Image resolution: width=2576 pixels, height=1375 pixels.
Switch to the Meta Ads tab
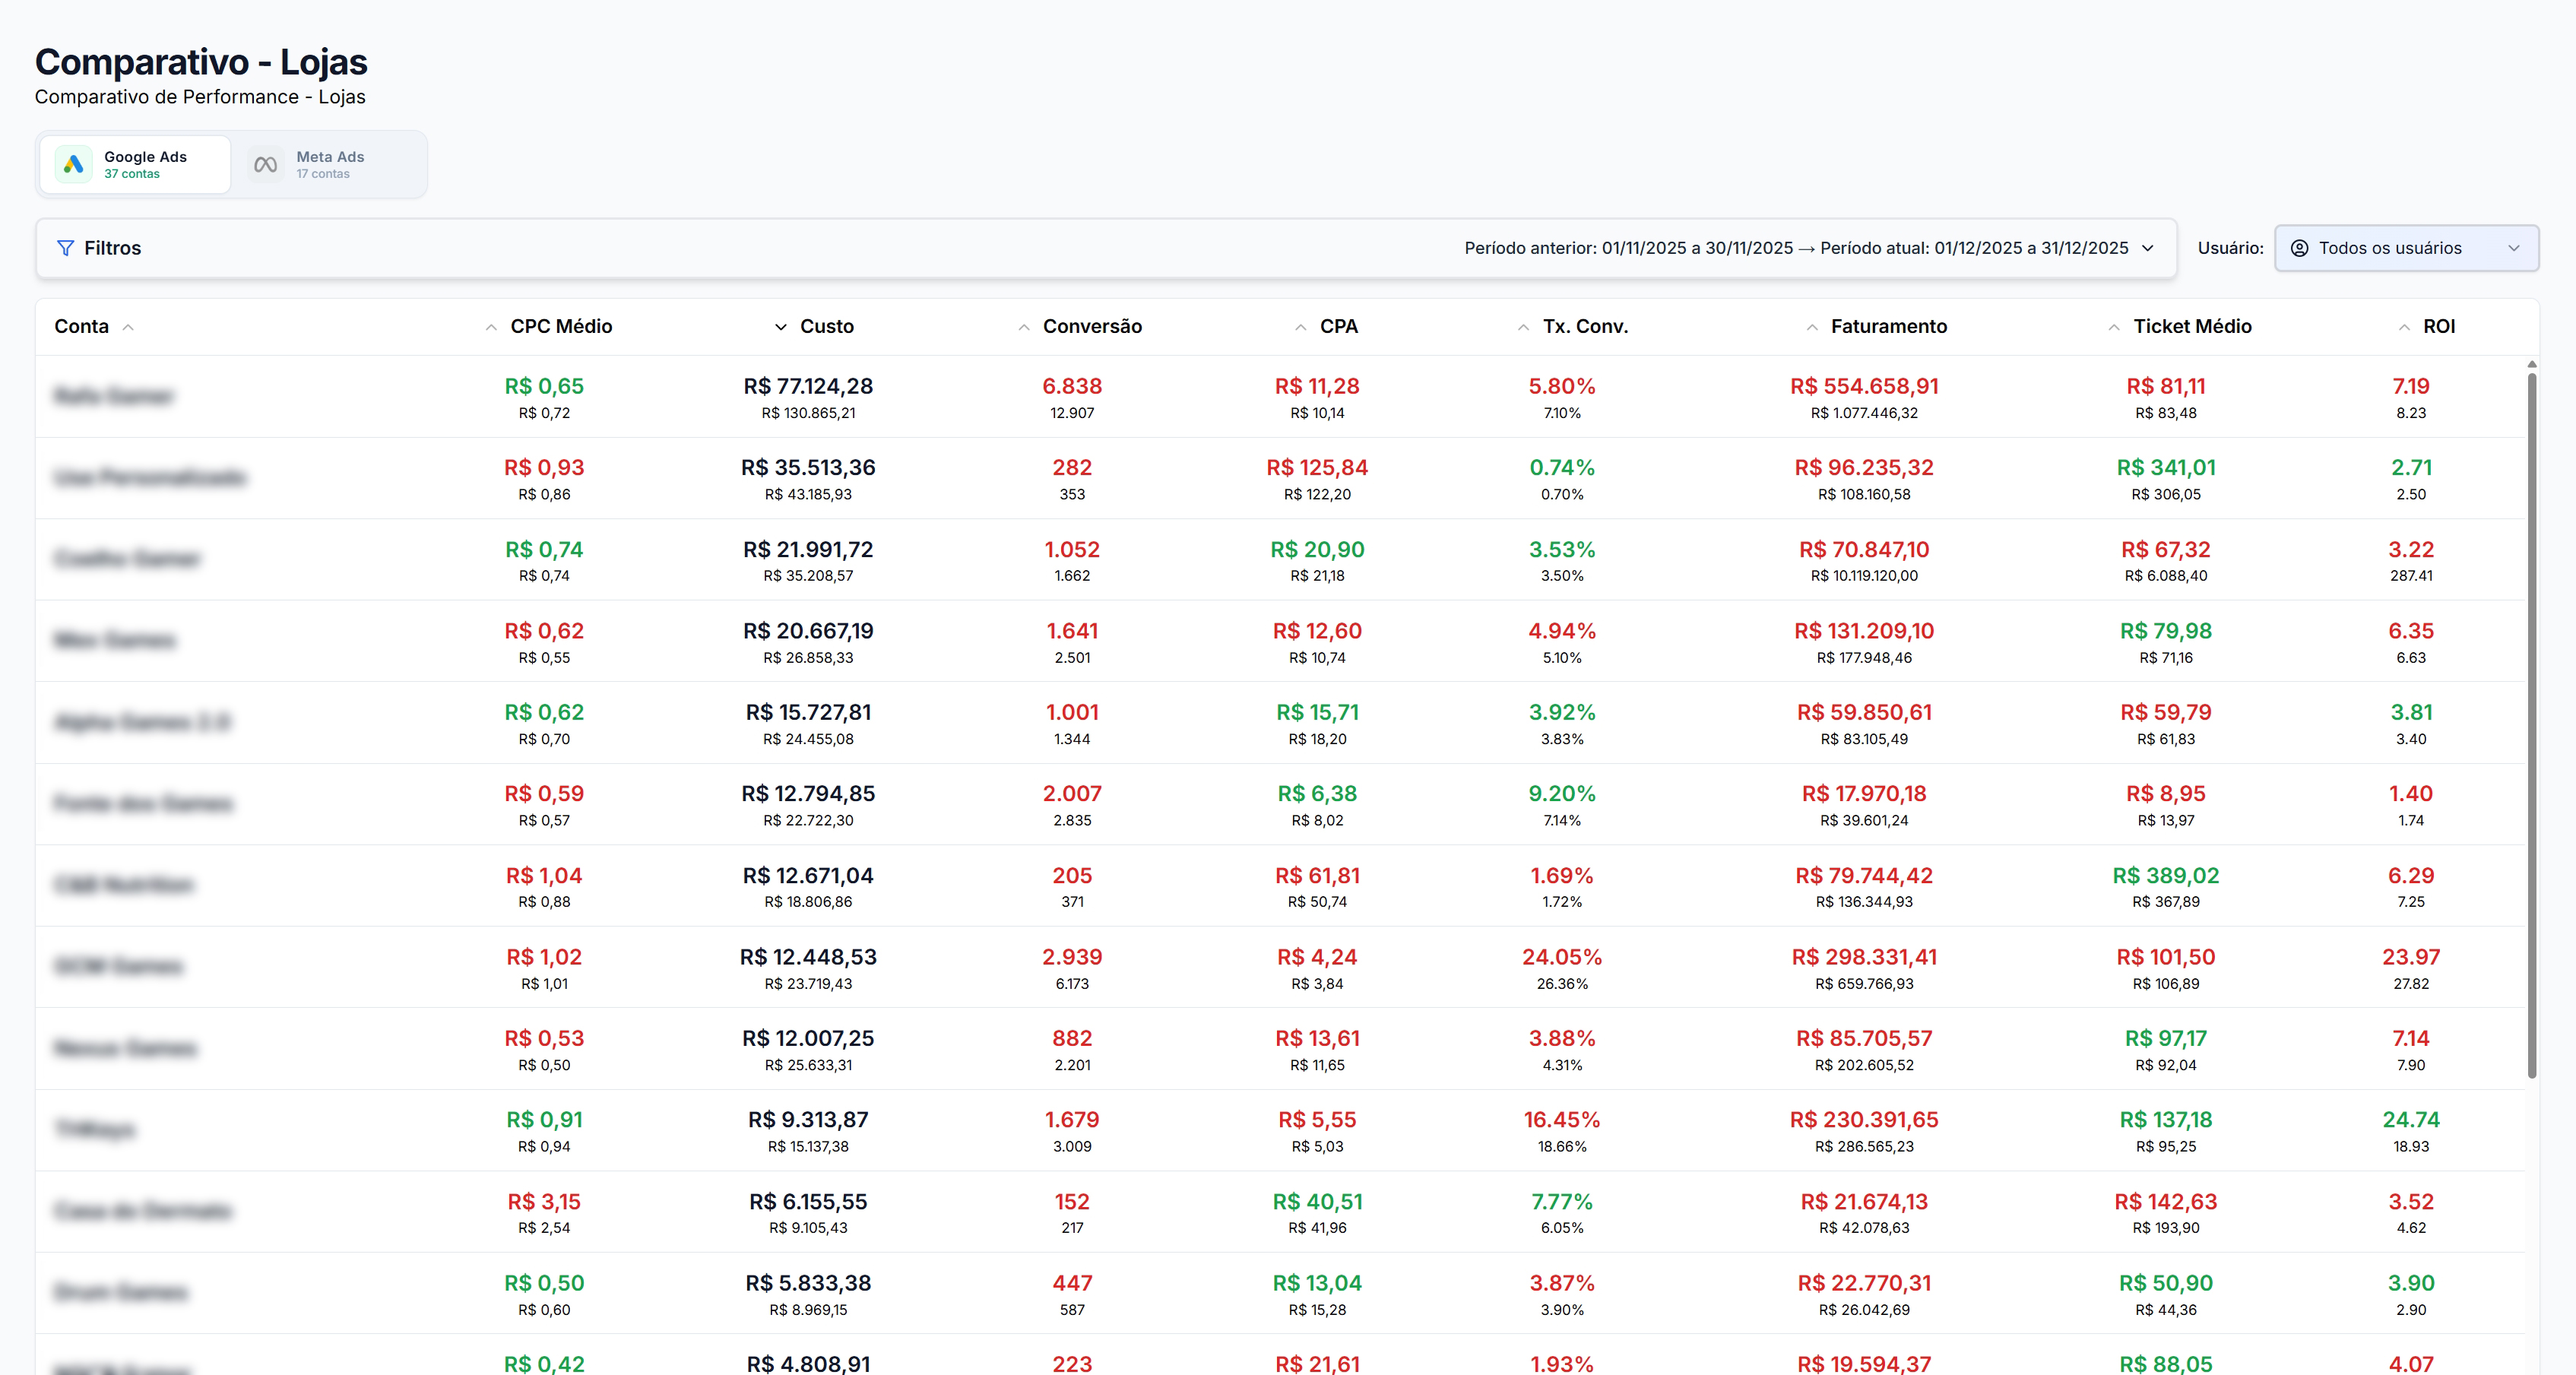click(330, 164)
